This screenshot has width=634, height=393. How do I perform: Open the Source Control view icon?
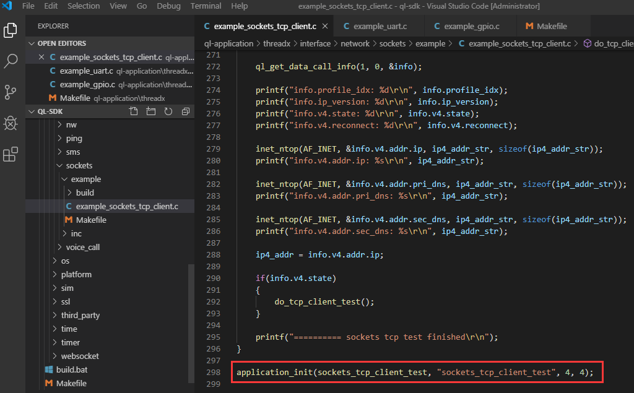pyautogui.click(x=11, y=92)
